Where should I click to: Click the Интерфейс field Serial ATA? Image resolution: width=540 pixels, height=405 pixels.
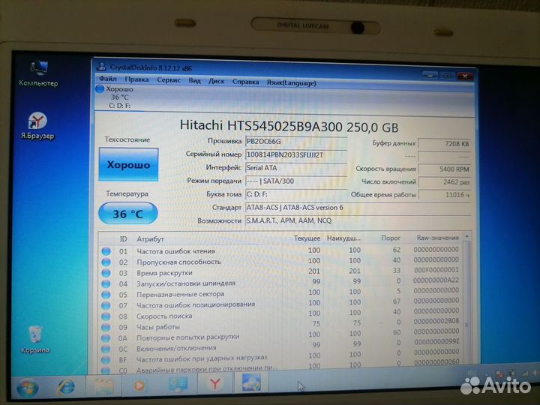tap(295, 168)
